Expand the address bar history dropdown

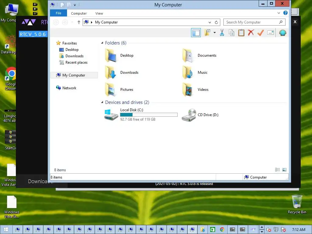[x=210, y=22]
